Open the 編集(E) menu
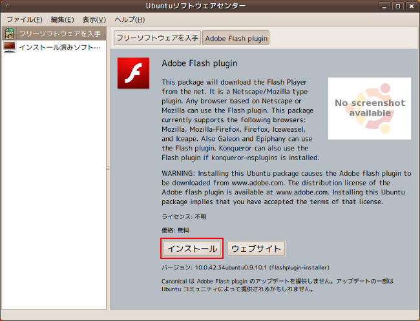Screen dimensions: 420x321 pyautogui.click(x=62, y=19)
